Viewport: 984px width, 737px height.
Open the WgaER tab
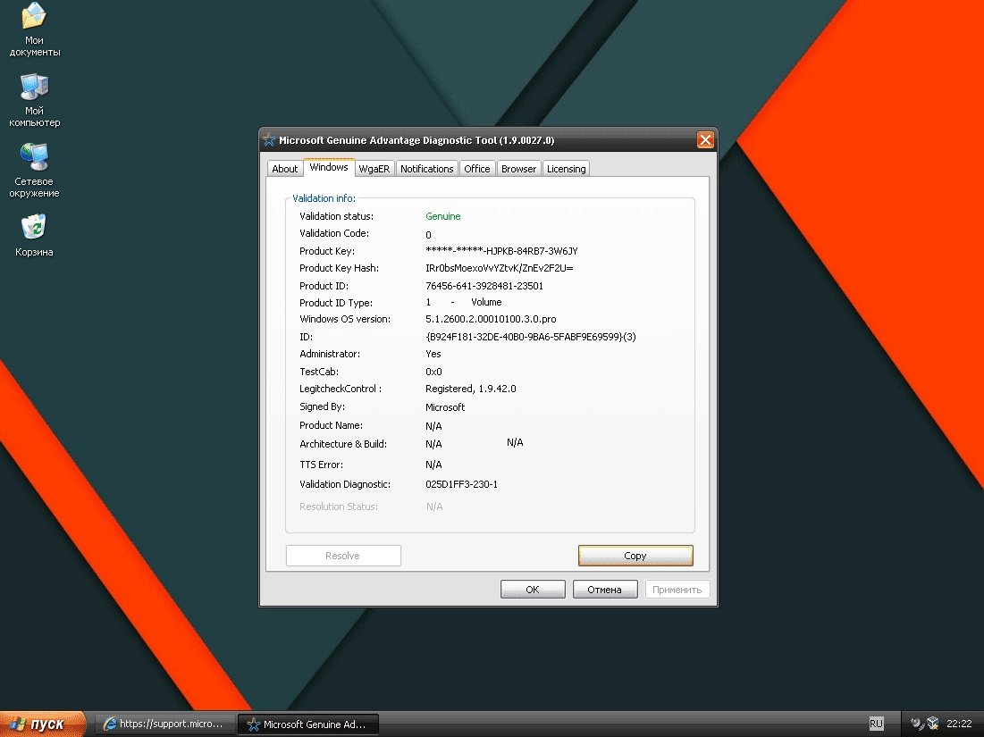(374, 169)
